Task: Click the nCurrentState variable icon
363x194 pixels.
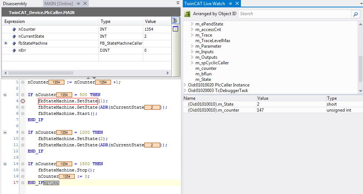Action: [14, 36]
